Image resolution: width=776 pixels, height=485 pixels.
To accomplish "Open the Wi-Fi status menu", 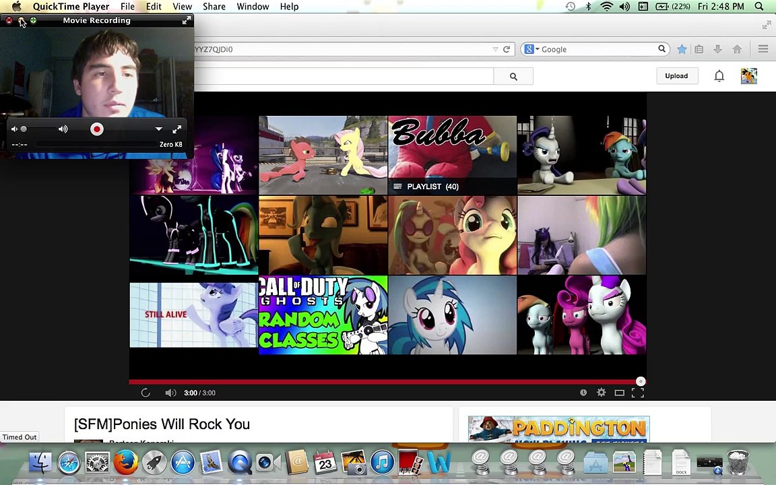I will point(606,7).
